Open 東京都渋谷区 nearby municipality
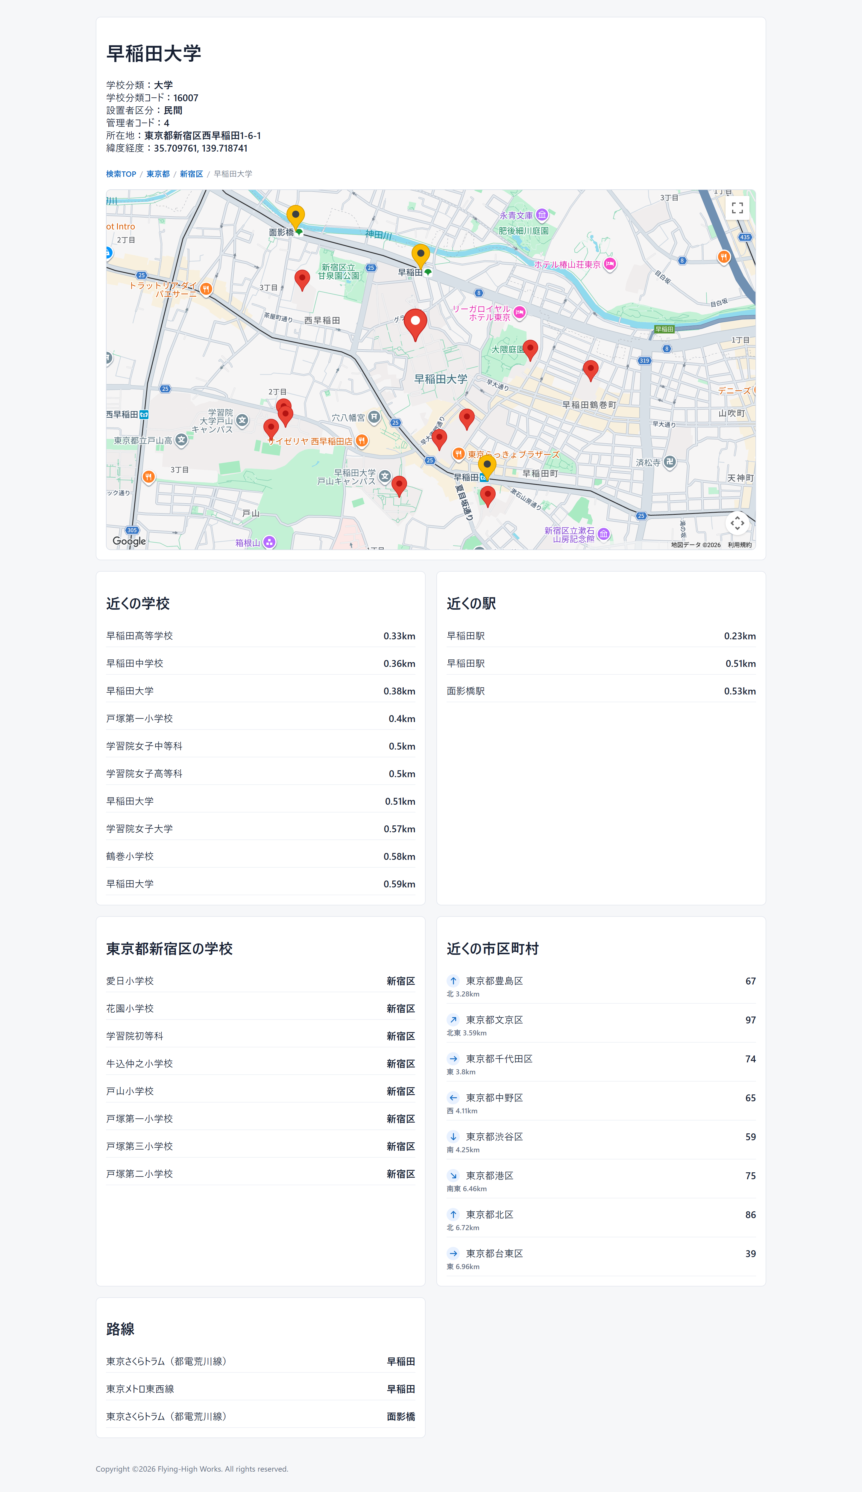862x1492 pixels. (x=601, y=1142)
